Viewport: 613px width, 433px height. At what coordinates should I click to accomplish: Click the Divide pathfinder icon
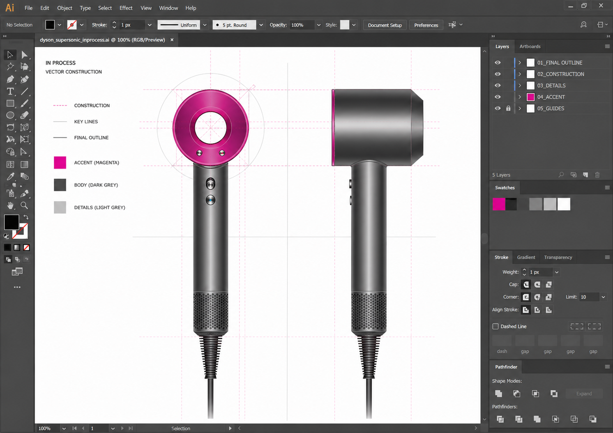click(500, 419)
